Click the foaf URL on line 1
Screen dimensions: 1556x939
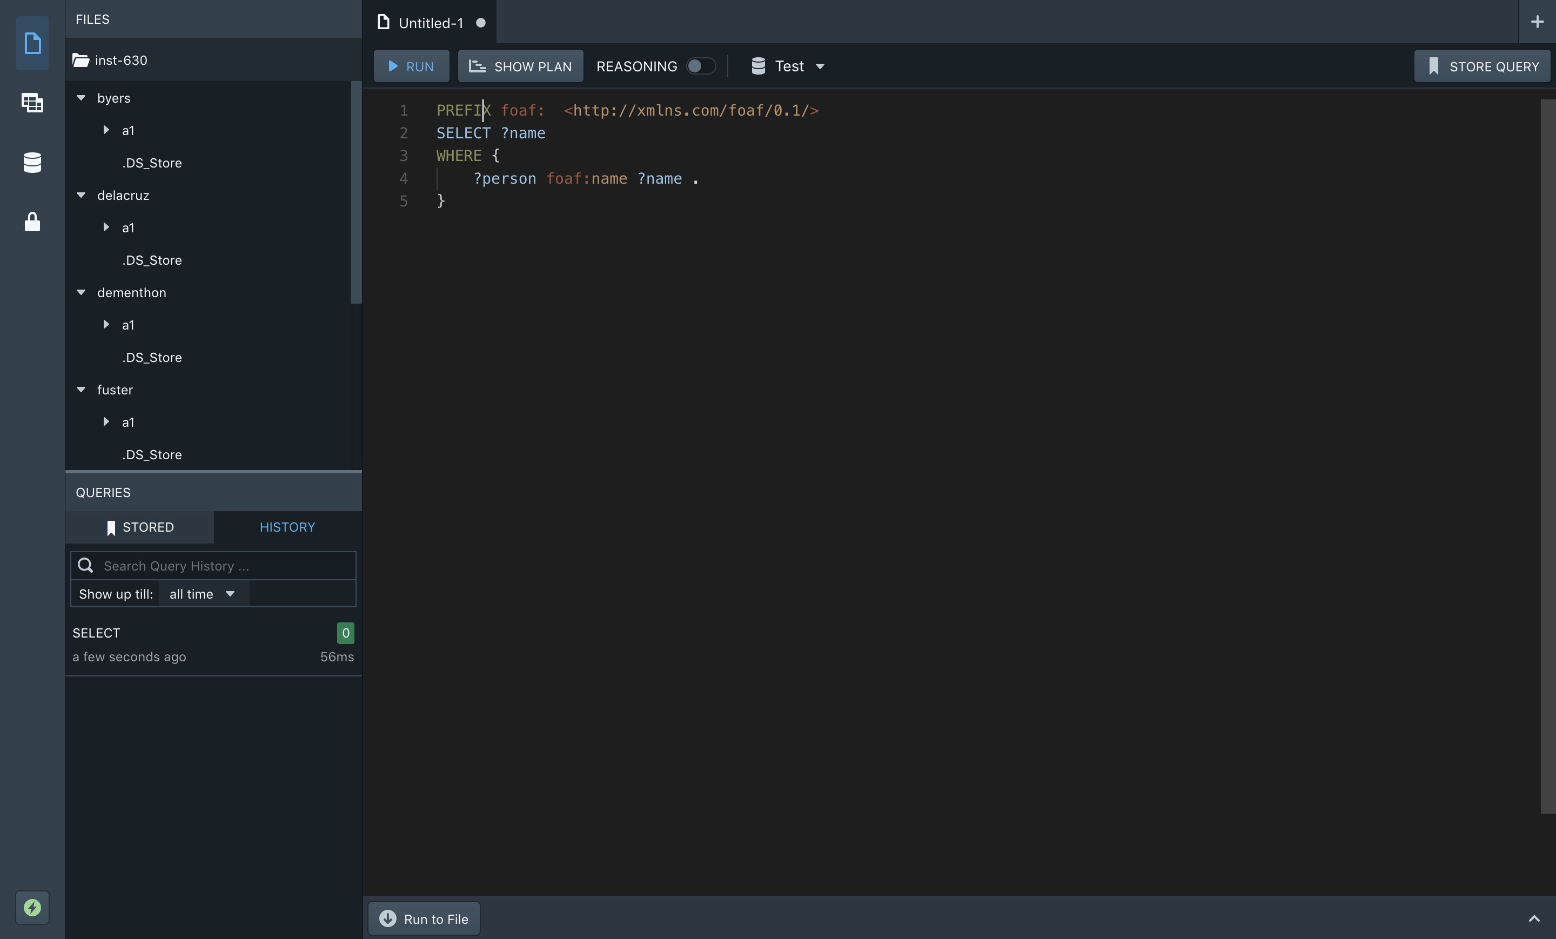[691, 111]
